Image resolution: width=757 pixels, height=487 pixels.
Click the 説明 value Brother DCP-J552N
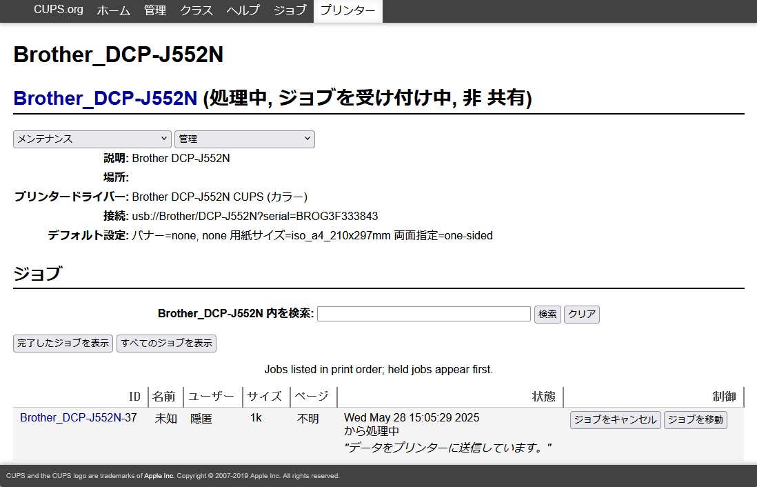(x=181, y=158)
